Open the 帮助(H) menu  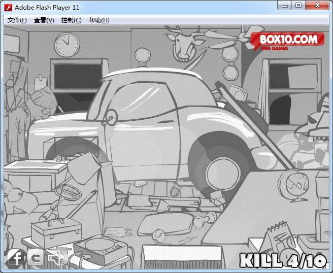99,20
